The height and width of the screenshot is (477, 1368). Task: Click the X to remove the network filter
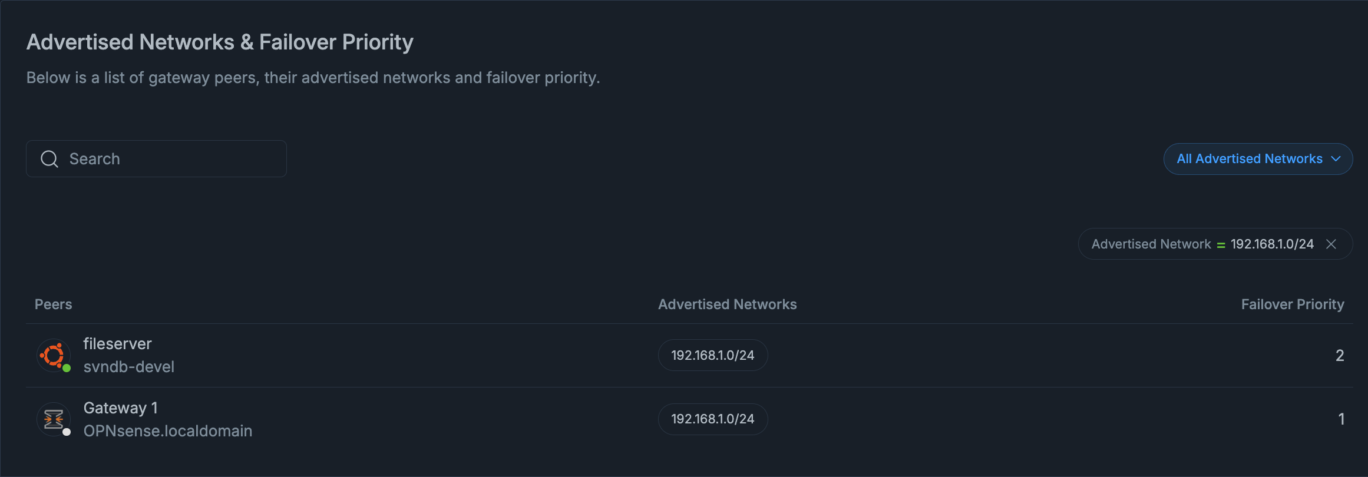(1331, 244)
